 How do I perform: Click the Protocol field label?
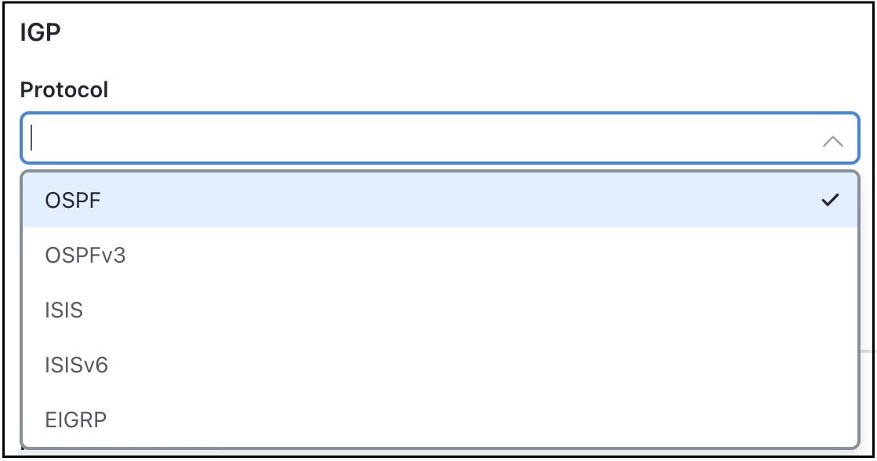(x=64, y=90)
